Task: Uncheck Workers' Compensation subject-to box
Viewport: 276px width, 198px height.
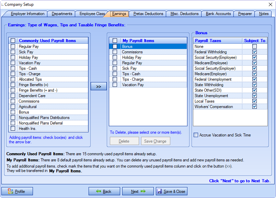Action: point(254,107)
